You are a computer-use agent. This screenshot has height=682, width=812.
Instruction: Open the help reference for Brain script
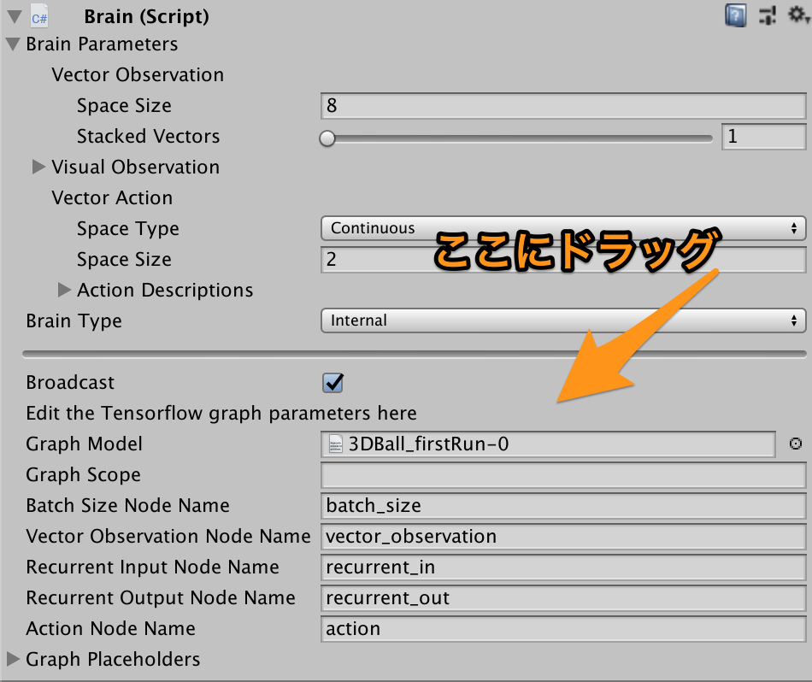(x=736, y=15)
